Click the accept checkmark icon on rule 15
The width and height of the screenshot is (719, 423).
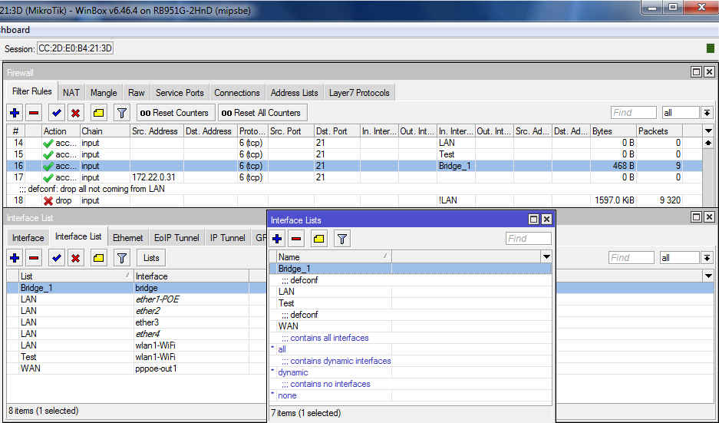pos(48,154)
